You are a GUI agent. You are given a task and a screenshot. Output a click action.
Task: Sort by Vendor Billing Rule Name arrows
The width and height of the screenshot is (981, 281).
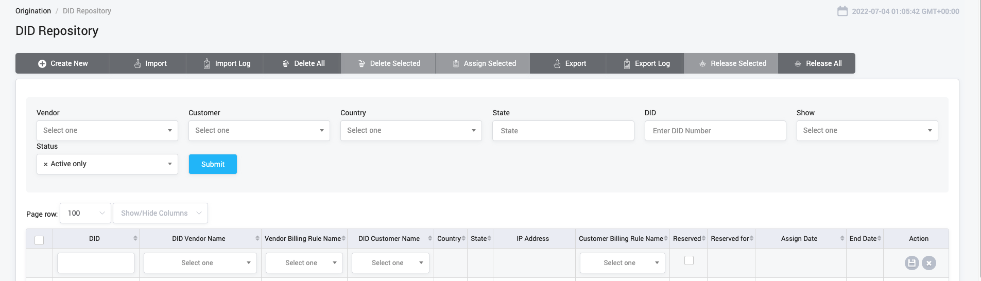(x=343, y=238)
